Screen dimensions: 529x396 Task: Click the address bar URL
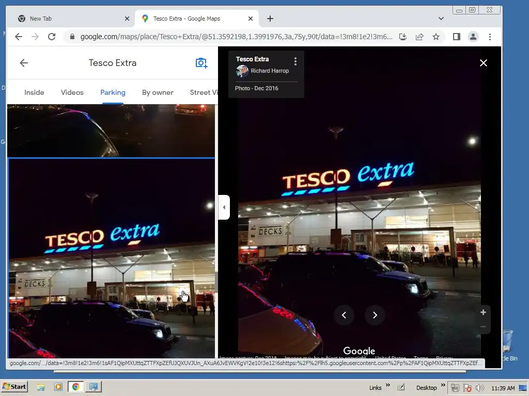point(236,37)
